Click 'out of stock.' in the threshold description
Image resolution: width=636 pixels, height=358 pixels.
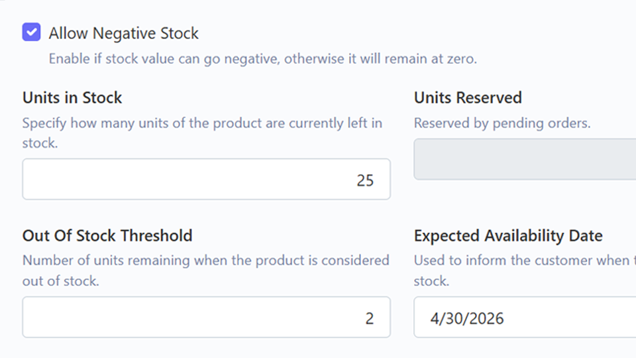[x=60, y=281]
